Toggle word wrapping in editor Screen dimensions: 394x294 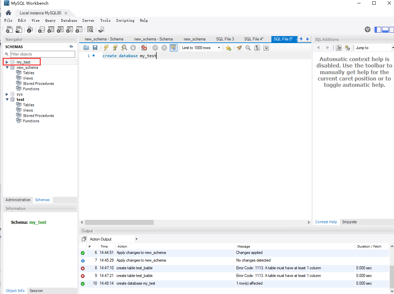266,47
